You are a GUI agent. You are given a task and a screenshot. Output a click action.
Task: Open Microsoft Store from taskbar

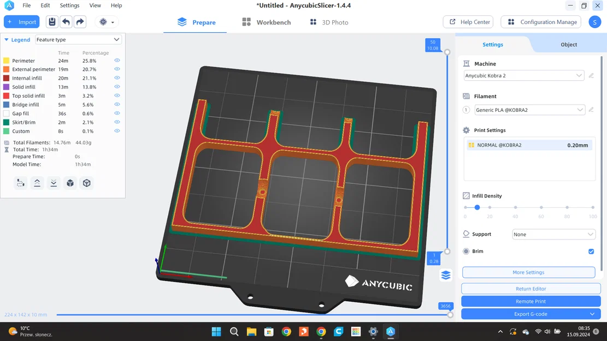(269, 332)
